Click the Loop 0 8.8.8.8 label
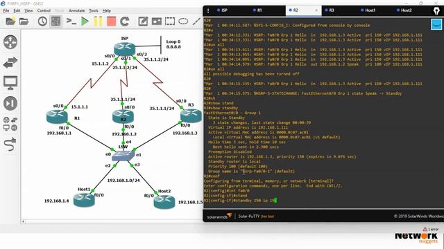 (x=173, y=44)
